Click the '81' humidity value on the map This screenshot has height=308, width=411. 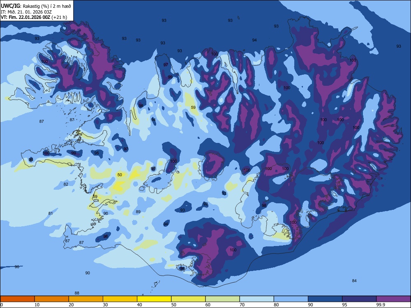51,214
